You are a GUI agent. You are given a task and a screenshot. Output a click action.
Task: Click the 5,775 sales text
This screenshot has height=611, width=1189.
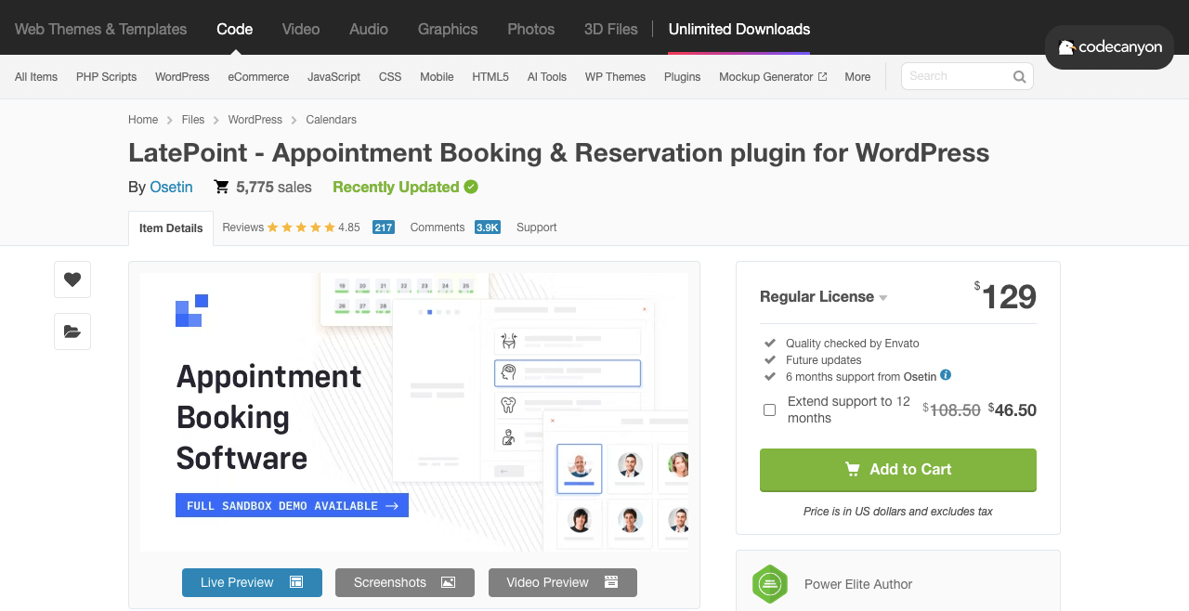(274, 187)
